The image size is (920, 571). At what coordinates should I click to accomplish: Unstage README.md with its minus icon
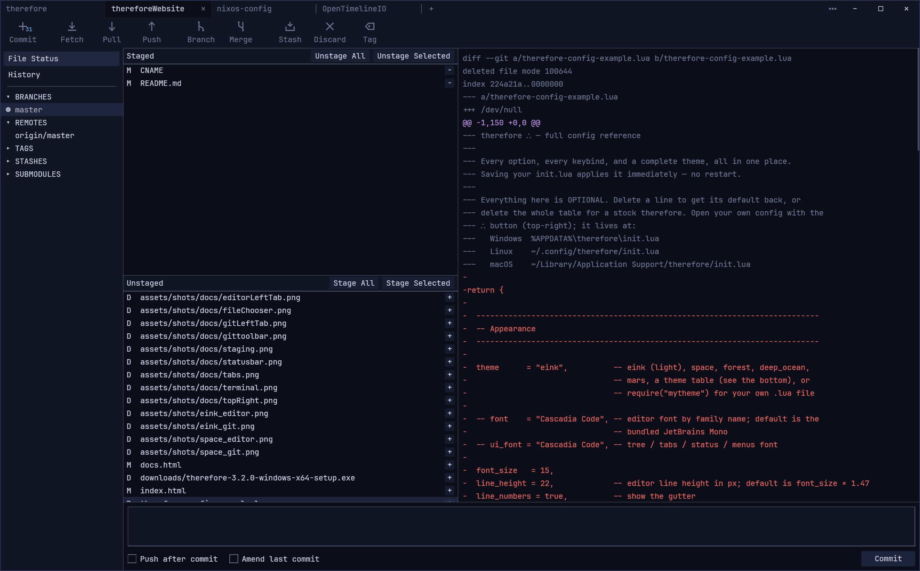450,83
